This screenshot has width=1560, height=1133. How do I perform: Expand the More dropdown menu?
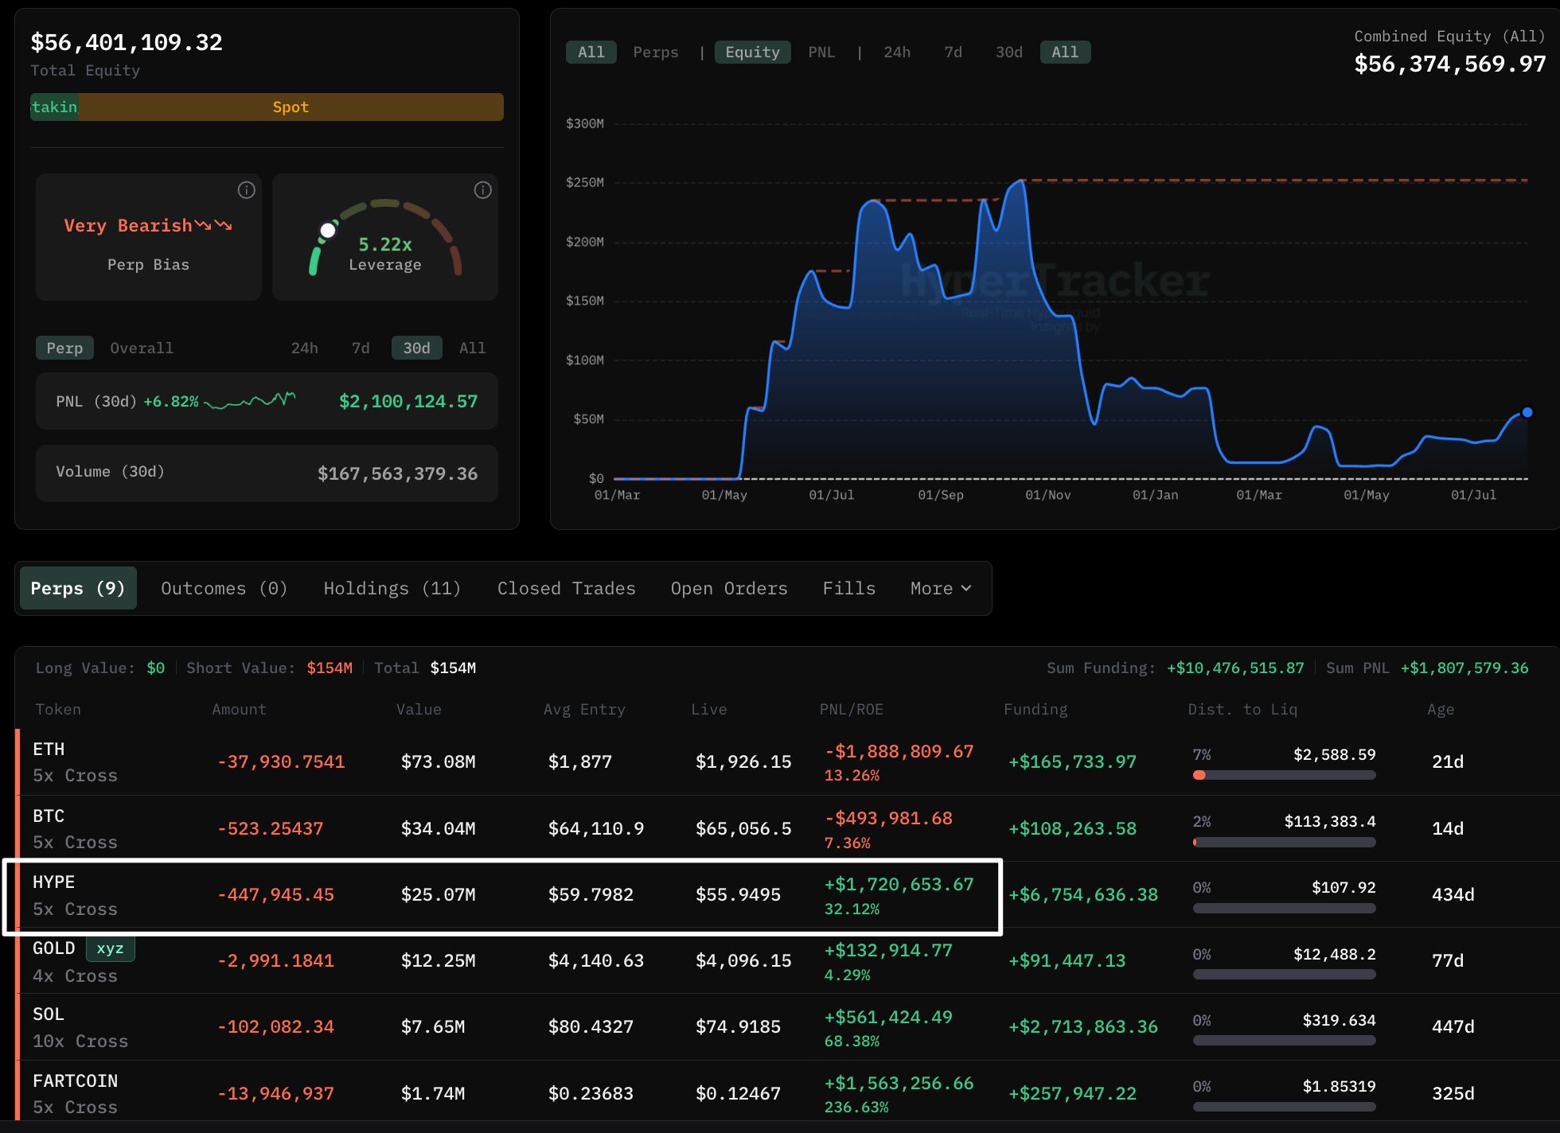point(941,589)
